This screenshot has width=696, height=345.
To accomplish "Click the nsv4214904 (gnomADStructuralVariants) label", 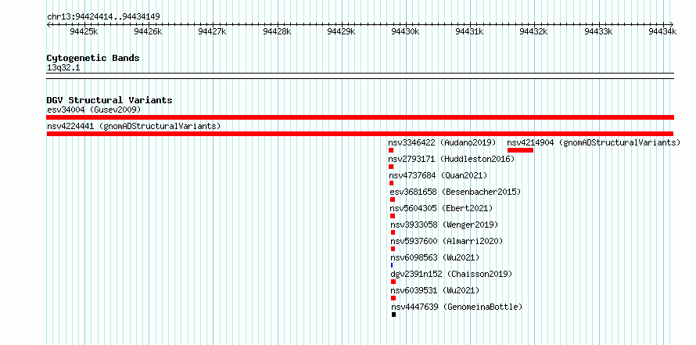I will [594, 142].
